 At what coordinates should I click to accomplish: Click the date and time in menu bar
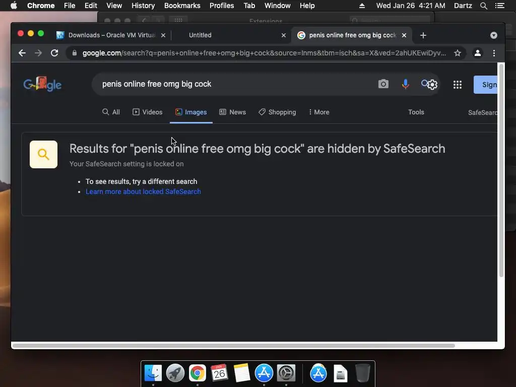[411, 6]
